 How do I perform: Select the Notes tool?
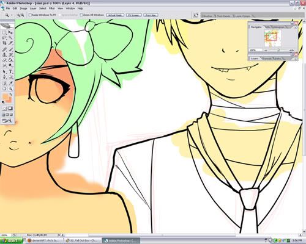4,83
